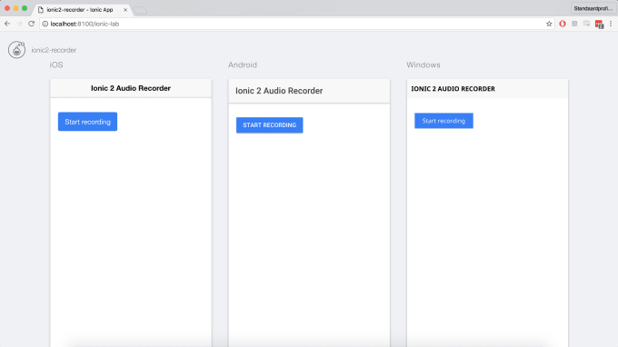
Task: Open Chrome's three-dot menu
Action: (x=611, y=24)
